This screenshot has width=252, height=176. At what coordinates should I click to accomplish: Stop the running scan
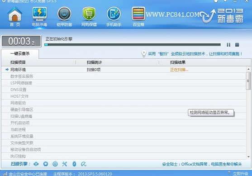[237, 45]
